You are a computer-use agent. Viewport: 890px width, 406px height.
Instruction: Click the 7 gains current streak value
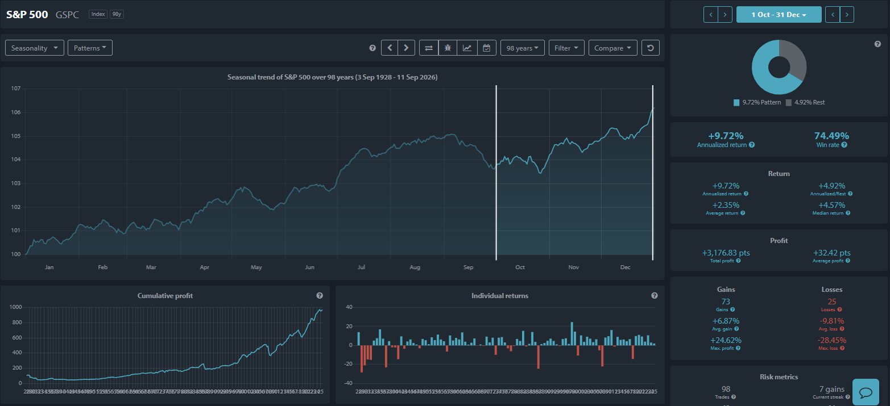coord(831,389)
